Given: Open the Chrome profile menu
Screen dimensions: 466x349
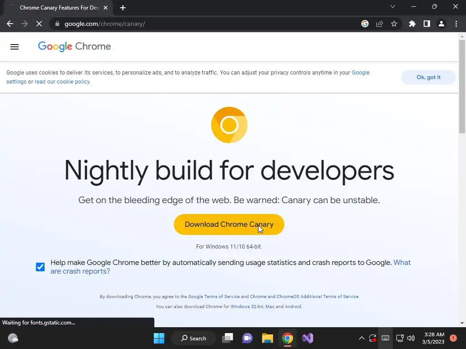Looking at the screenshot, I should 441,24.
